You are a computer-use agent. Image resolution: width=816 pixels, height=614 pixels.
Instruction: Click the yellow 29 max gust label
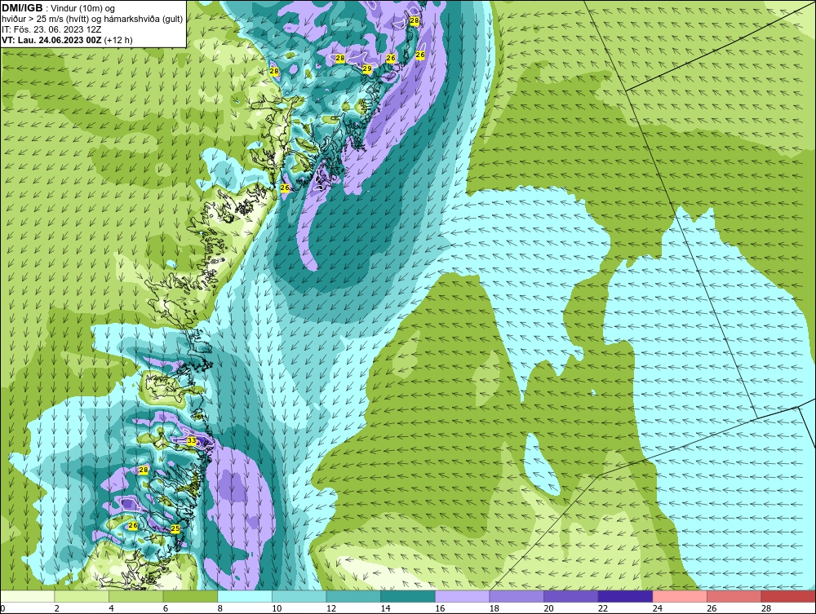pos(367,68)
